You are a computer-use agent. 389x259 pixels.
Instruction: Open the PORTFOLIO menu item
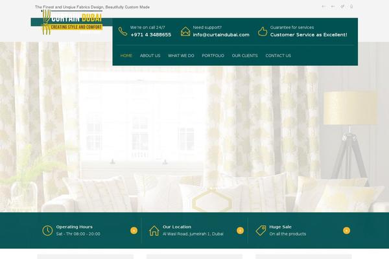click(x=213, y=56)
